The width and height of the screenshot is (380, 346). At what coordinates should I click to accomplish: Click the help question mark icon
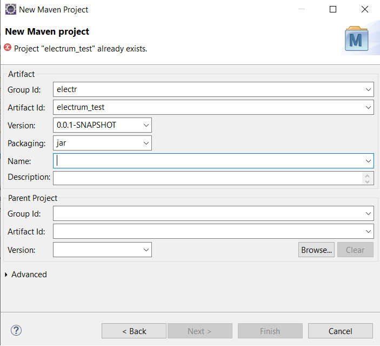16,330
